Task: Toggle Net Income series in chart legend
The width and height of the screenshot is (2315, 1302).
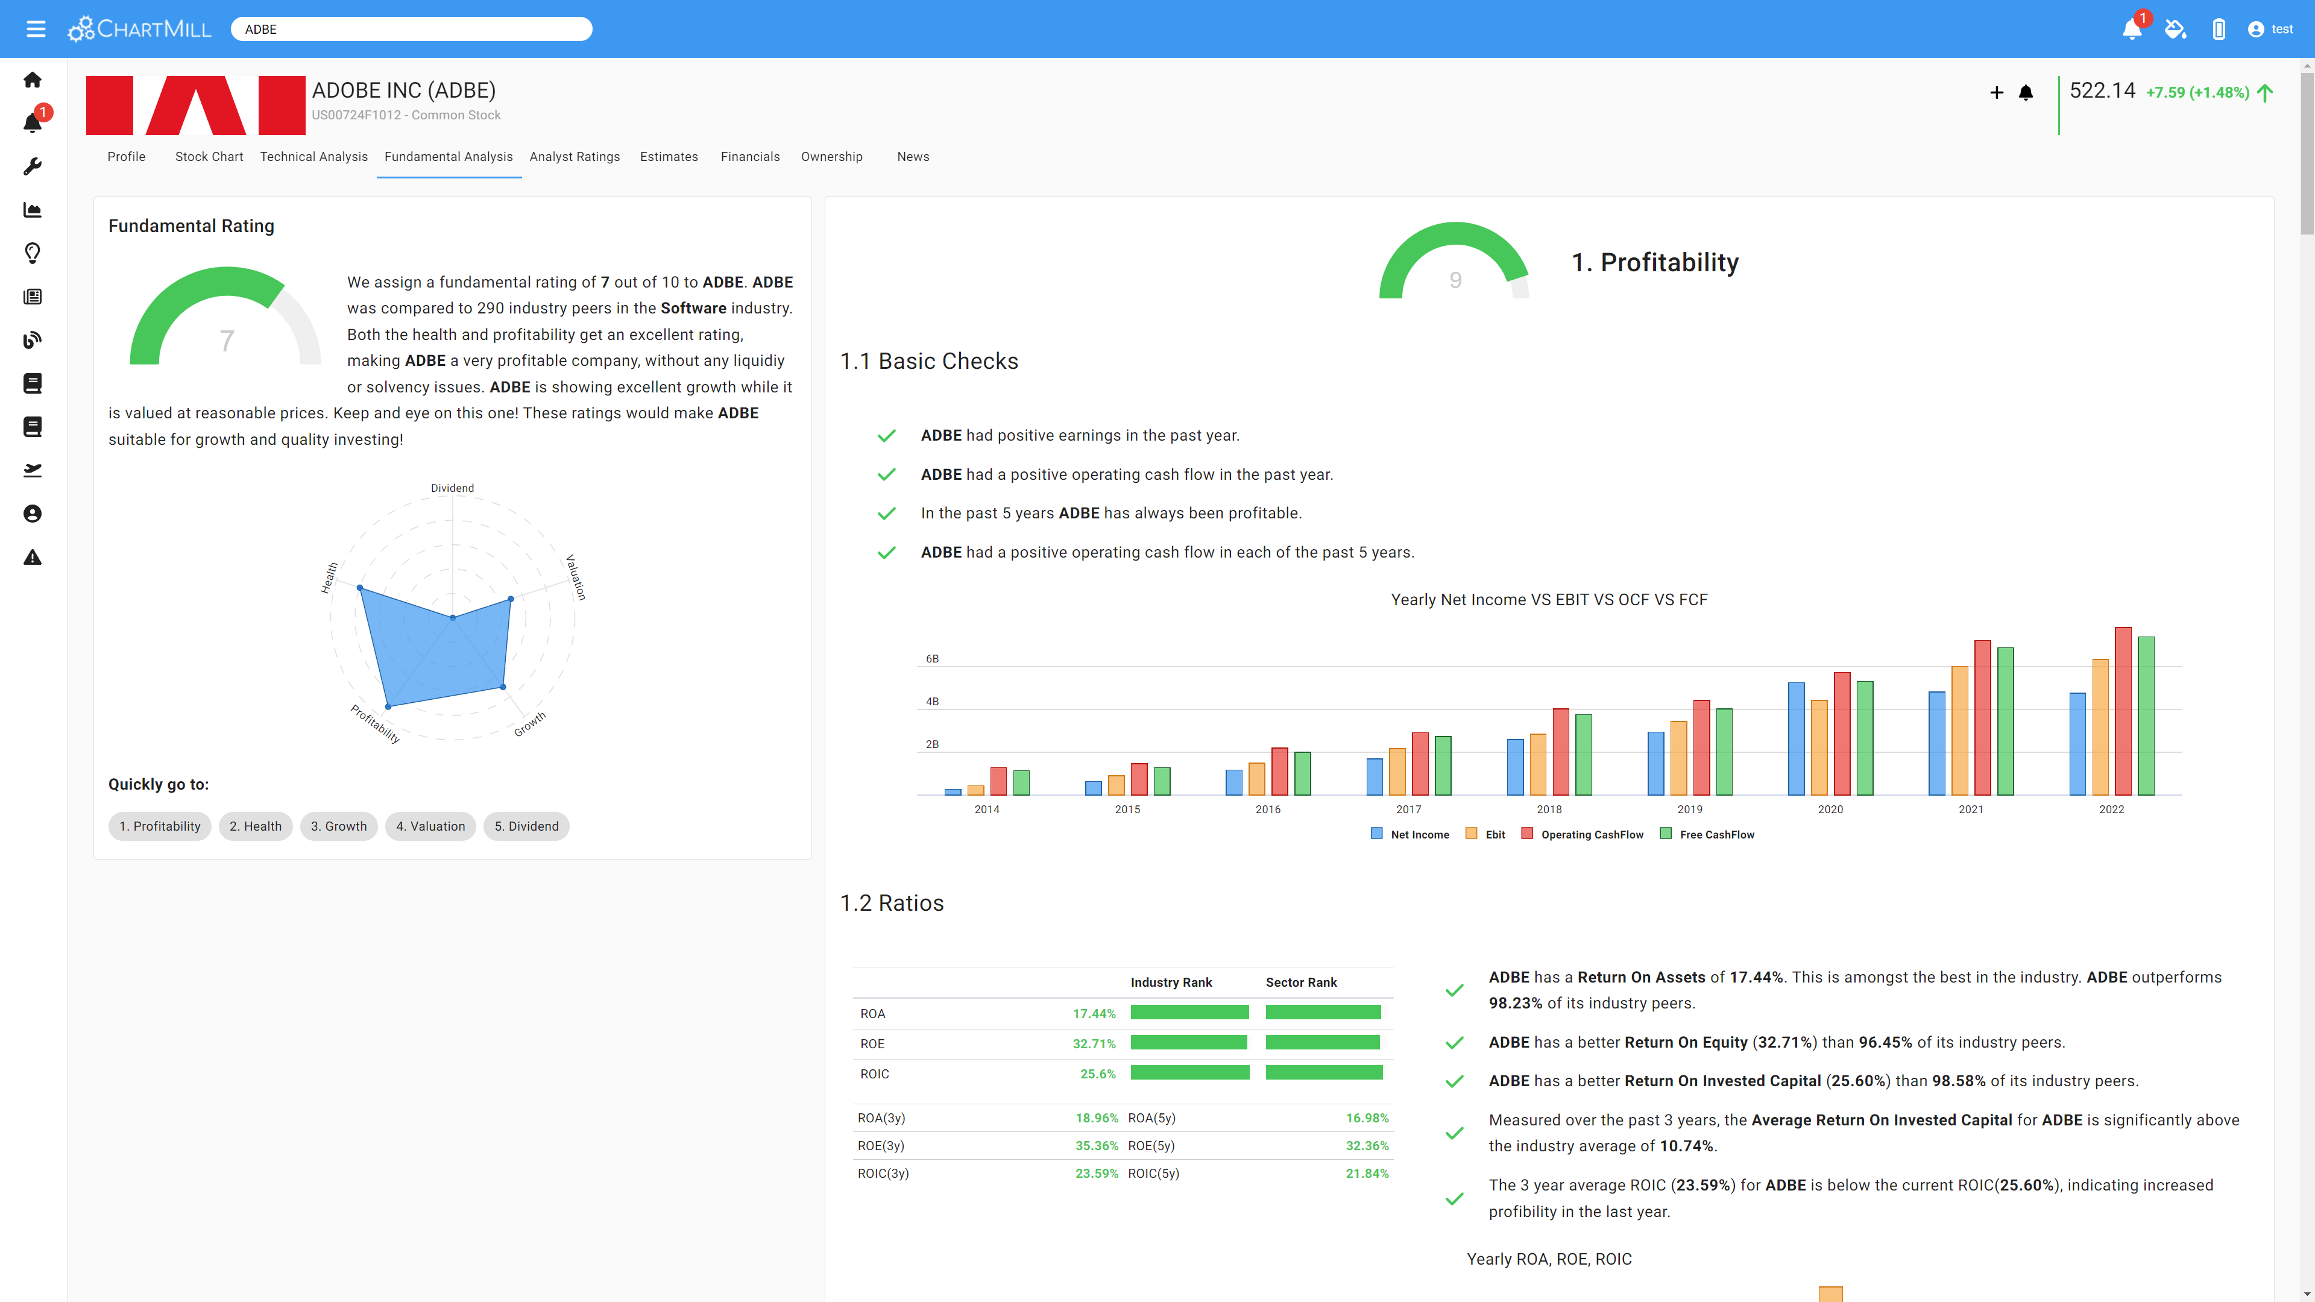Action: click(x=1409, y=834)
